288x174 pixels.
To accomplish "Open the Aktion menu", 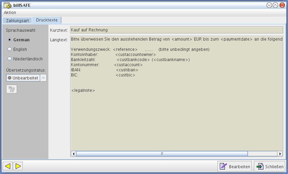I will pos(10,13).
